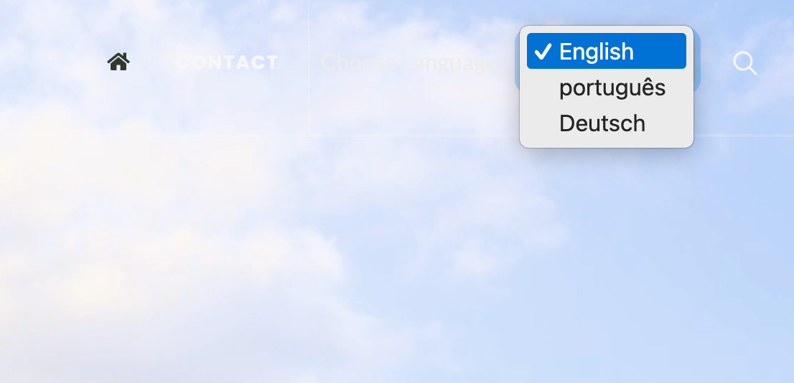
Task: Select the dark house-shaped icon
Action: (118, 62)
